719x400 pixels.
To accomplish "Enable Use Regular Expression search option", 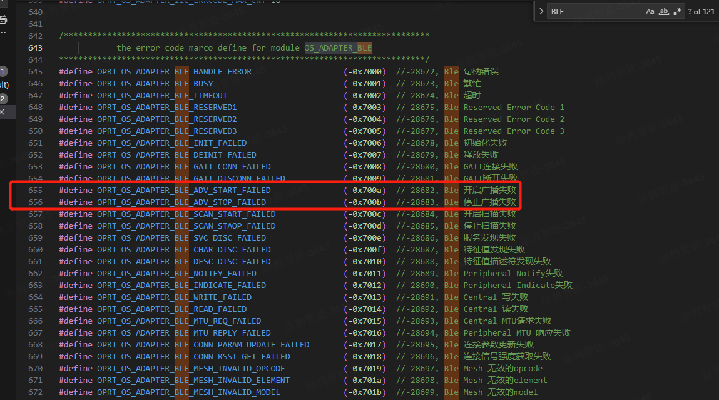I will [678, 11].
